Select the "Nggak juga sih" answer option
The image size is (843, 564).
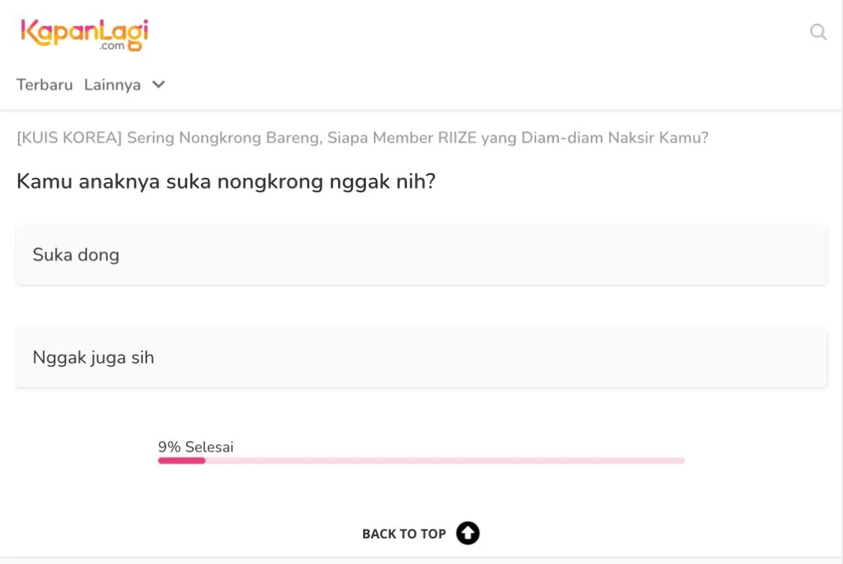coord(421,358)
